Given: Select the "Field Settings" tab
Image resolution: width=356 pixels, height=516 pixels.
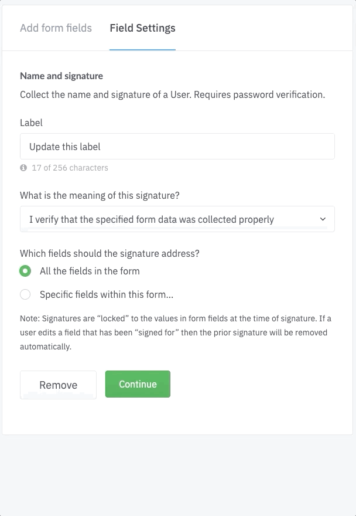Looking at the screenshot, I should 142,28.
